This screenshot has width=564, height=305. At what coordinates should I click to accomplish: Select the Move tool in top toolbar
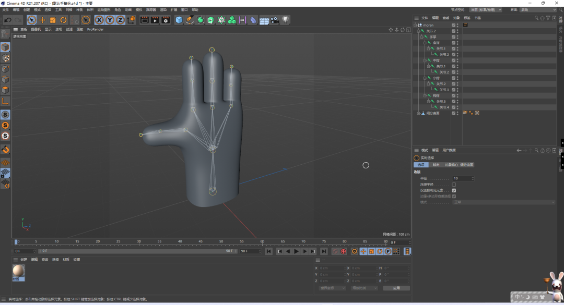pos(42,20)
